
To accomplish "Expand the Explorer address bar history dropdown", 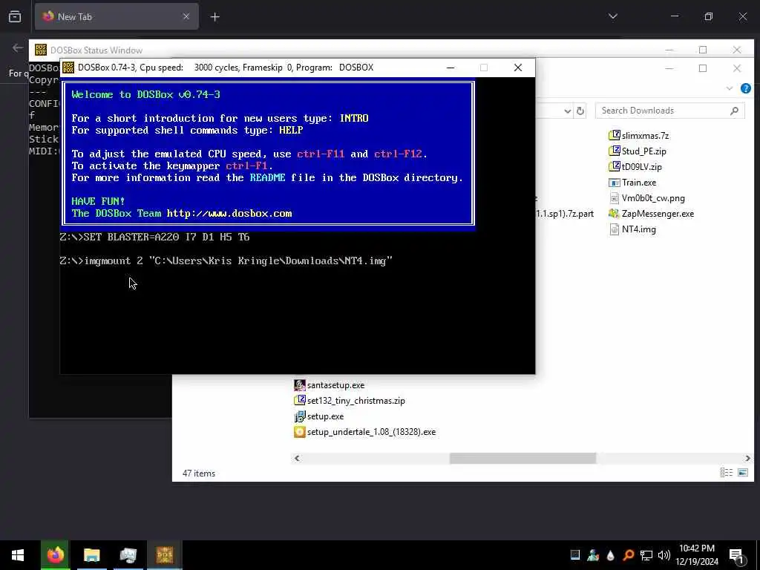I will (568, 111).
